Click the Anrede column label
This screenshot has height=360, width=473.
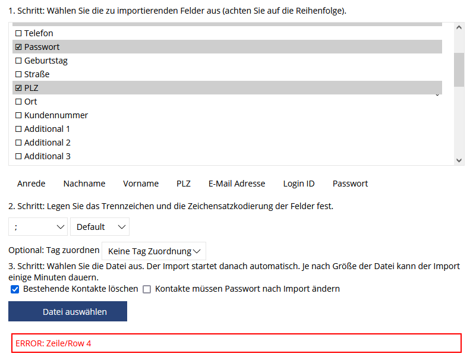point(31,184)
